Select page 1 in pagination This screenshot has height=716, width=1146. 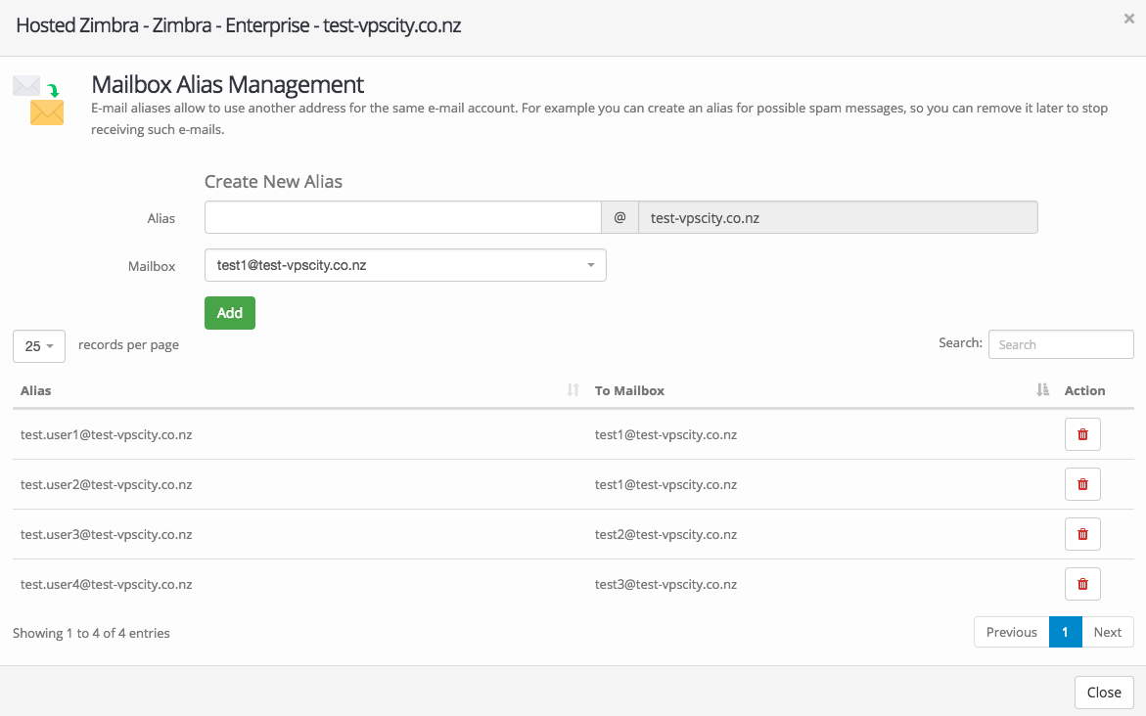coord(1065,632)
